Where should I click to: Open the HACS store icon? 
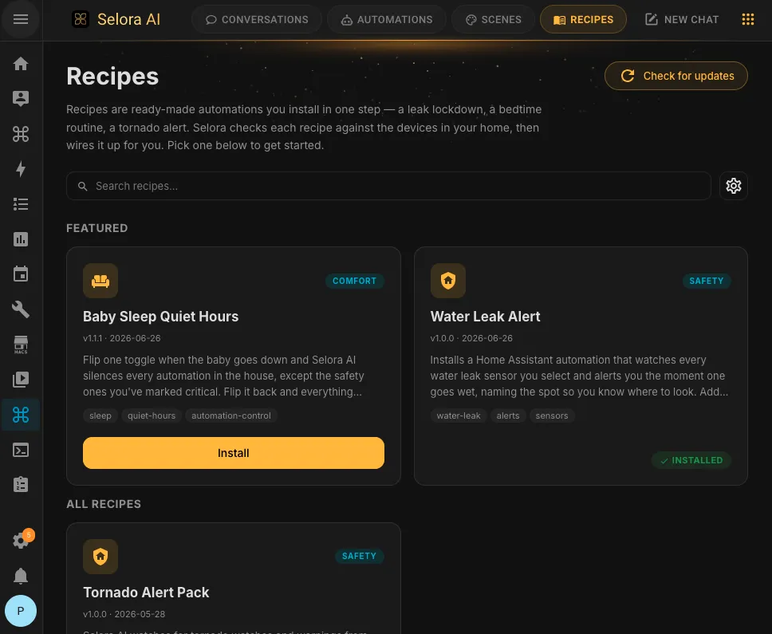(x=21, y=345)
